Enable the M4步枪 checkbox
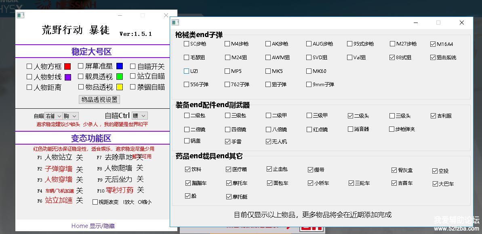Screen dimensions: 482x234 pyautogui.click(x=227, y=44)
